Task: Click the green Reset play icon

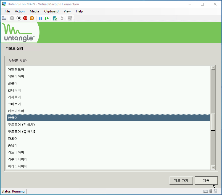Action: pyautogui.click(x=47, y=18)
